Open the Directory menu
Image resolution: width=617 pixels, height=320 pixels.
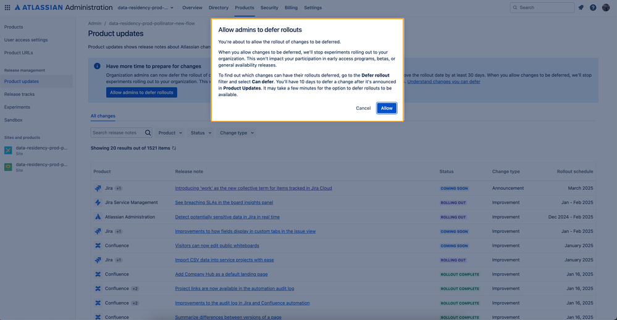219,7
